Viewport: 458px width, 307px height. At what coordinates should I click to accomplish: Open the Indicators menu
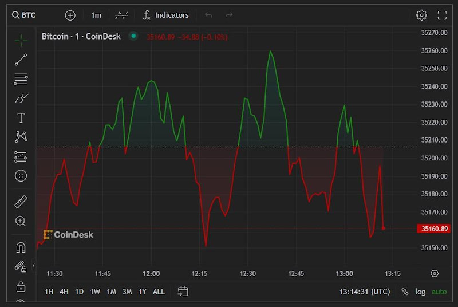[x=165, y=15]
